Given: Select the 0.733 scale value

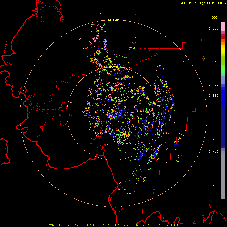Looking at the screenshot, I should 214,84.
